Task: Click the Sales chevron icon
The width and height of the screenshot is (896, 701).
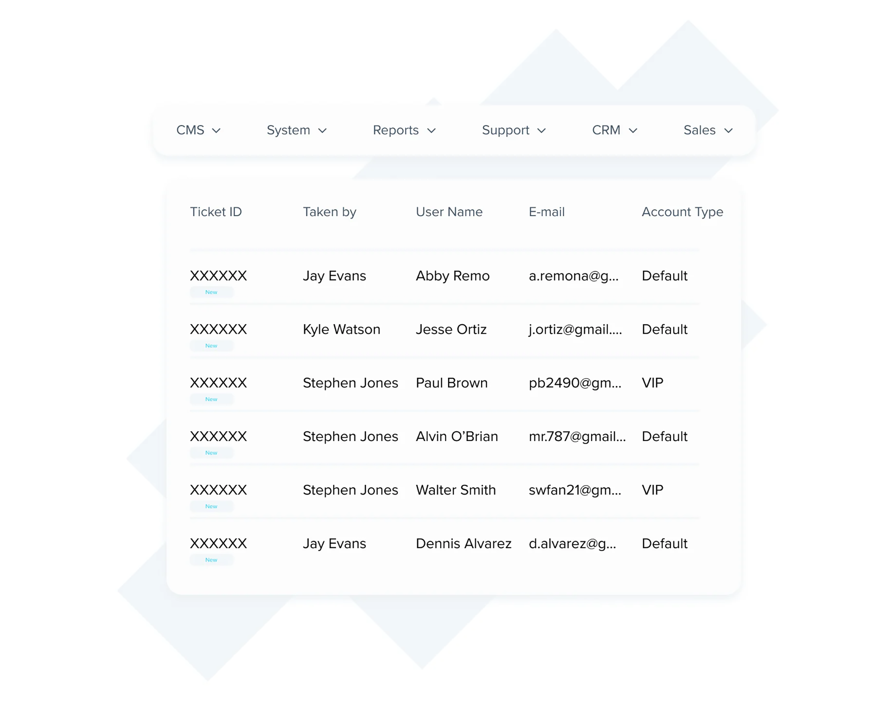Action: point(728,131)
